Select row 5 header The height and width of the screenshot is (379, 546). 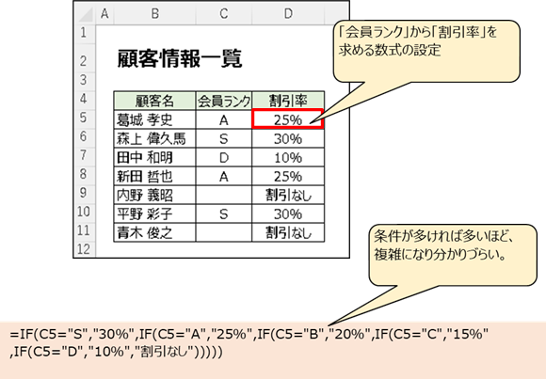(x=84, y=118)
